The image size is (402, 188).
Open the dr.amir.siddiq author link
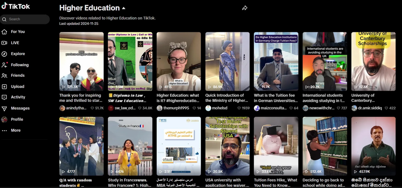pos(370,108)
